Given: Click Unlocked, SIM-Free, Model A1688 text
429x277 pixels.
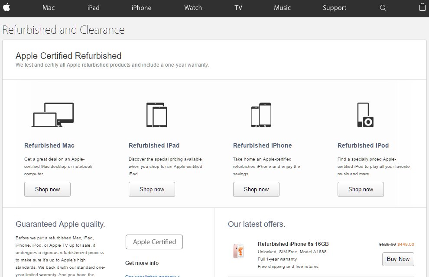Looking at the screenshot, I should [292, 251].
